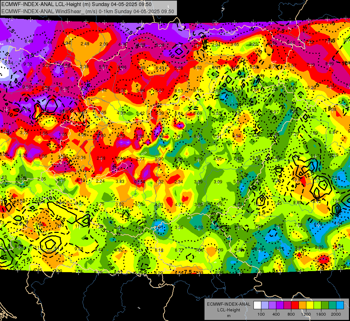Click the 1600 legend scale label
The width and height of the screenshot is (350, 321).
(x=321, y=314)
